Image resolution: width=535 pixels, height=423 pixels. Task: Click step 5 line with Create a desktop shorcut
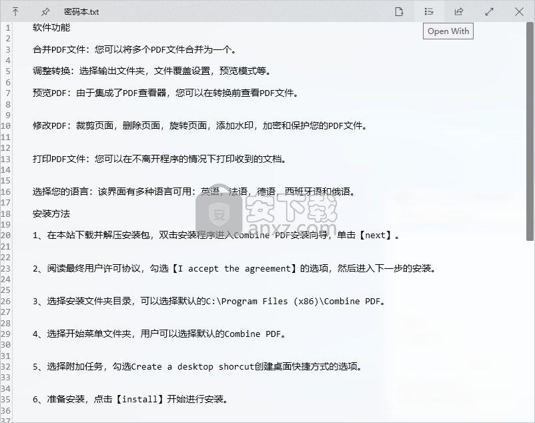[x=197, y=366]
